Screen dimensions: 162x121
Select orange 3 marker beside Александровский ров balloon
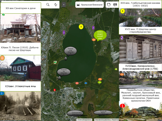[94, 40]
